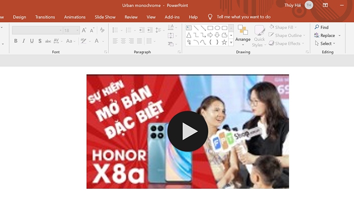Select the Text Box shape in gallery
This screenshot has width=354, height=221.
pos(189,28)
